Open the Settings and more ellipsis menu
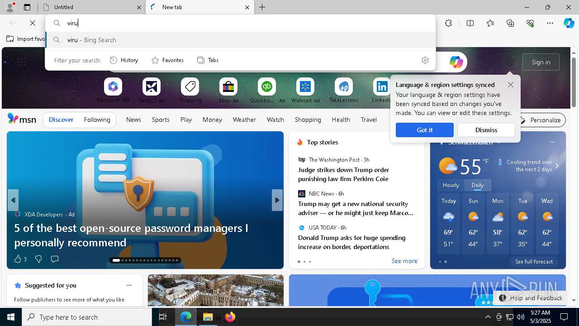579x326 pixels. [550, 23]
